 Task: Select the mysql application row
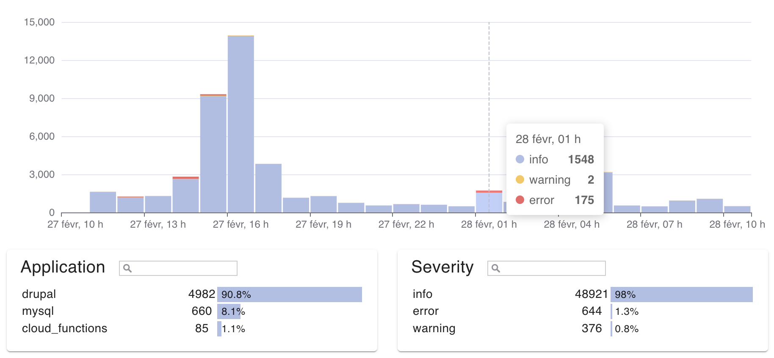pyautogui.click(x=38, y=311)
